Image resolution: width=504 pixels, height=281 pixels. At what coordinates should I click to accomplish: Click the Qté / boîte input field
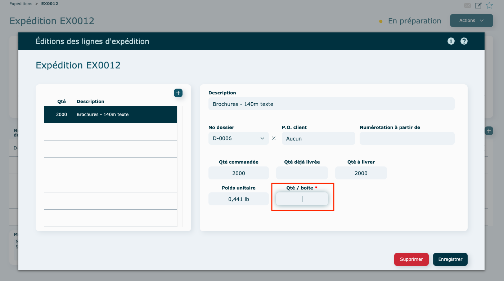pos(302,199)
